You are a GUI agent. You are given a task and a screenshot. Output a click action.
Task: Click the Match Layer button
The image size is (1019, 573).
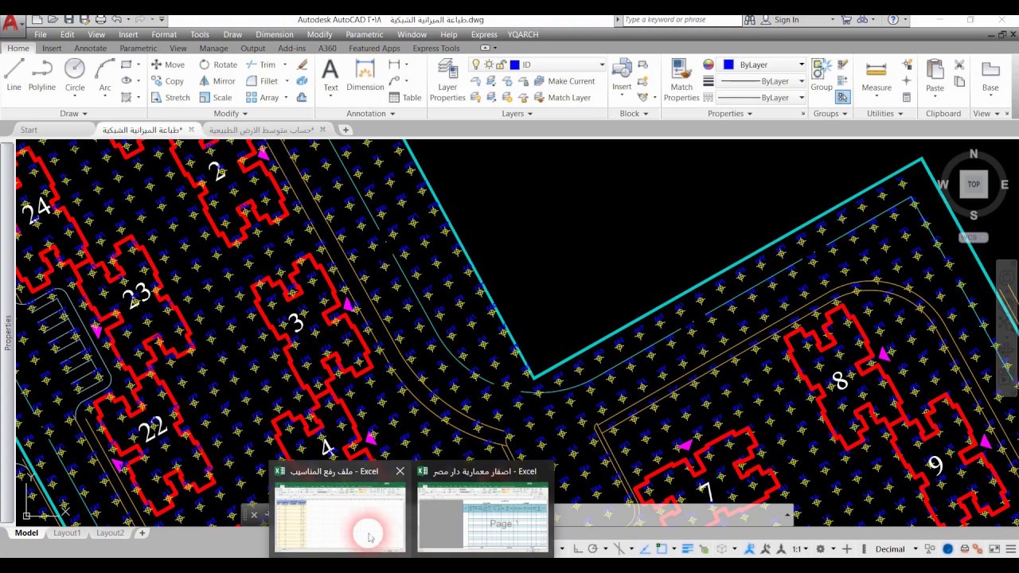562,98
